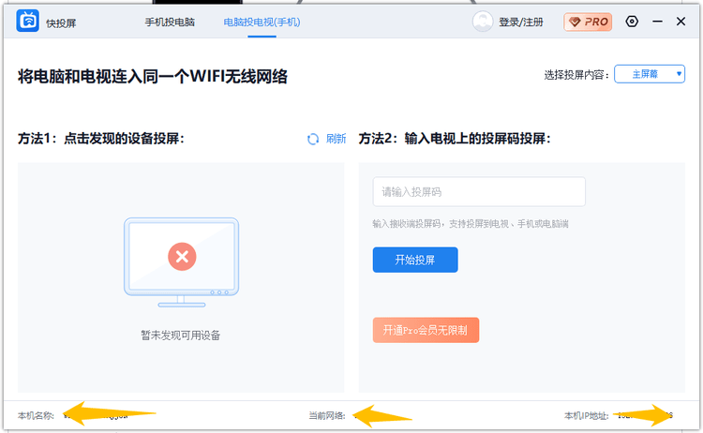This screenshot has width=703, height=433.
Task: Click the 暂未发现可用设备 message
Action: [181, 335]
